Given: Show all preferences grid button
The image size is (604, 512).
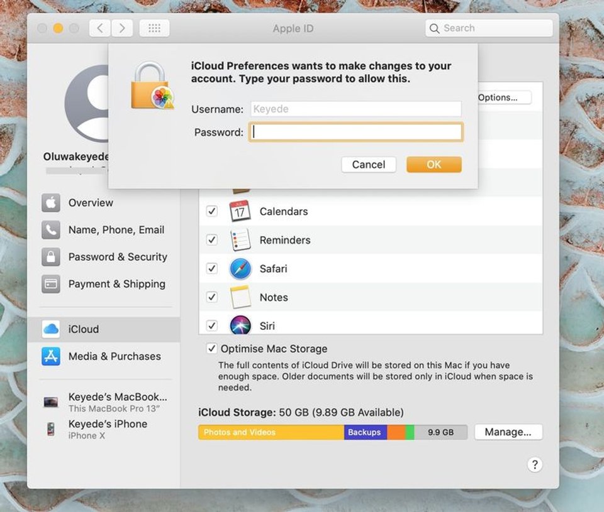Looking at the screenshot, I should pos(155,28).
